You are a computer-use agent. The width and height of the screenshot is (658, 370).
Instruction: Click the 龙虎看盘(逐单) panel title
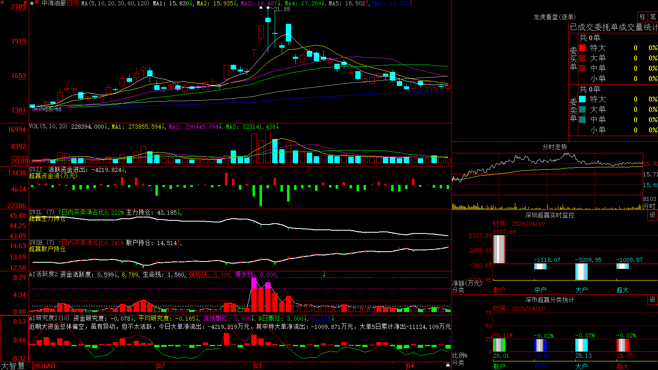coord(554,17)
